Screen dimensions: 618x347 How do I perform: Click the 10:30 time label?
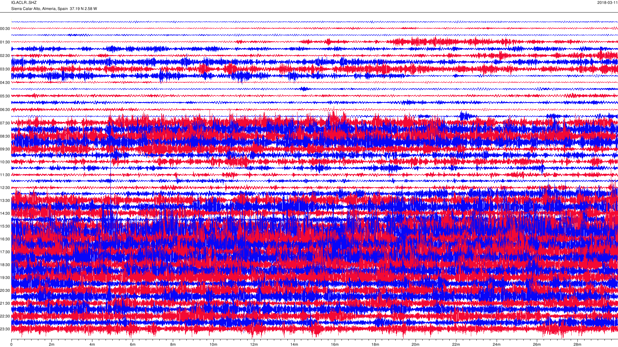[x=5, y=162]
